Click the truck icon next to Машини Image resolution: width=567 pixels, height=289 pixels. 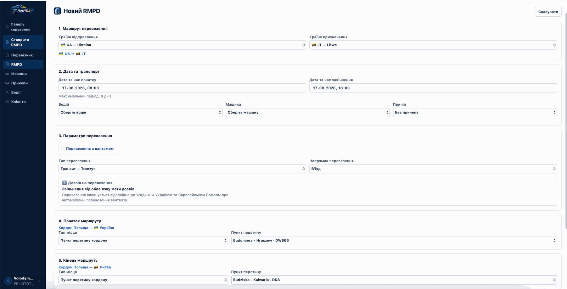(7, 74)
